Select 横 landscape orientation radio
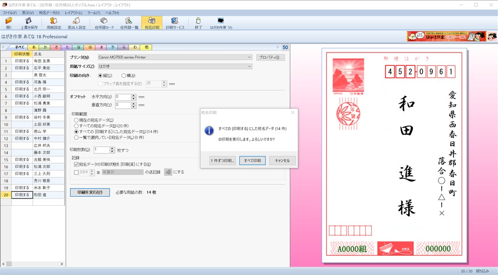This screenshot has width=498, height=275. coord(124,75)
